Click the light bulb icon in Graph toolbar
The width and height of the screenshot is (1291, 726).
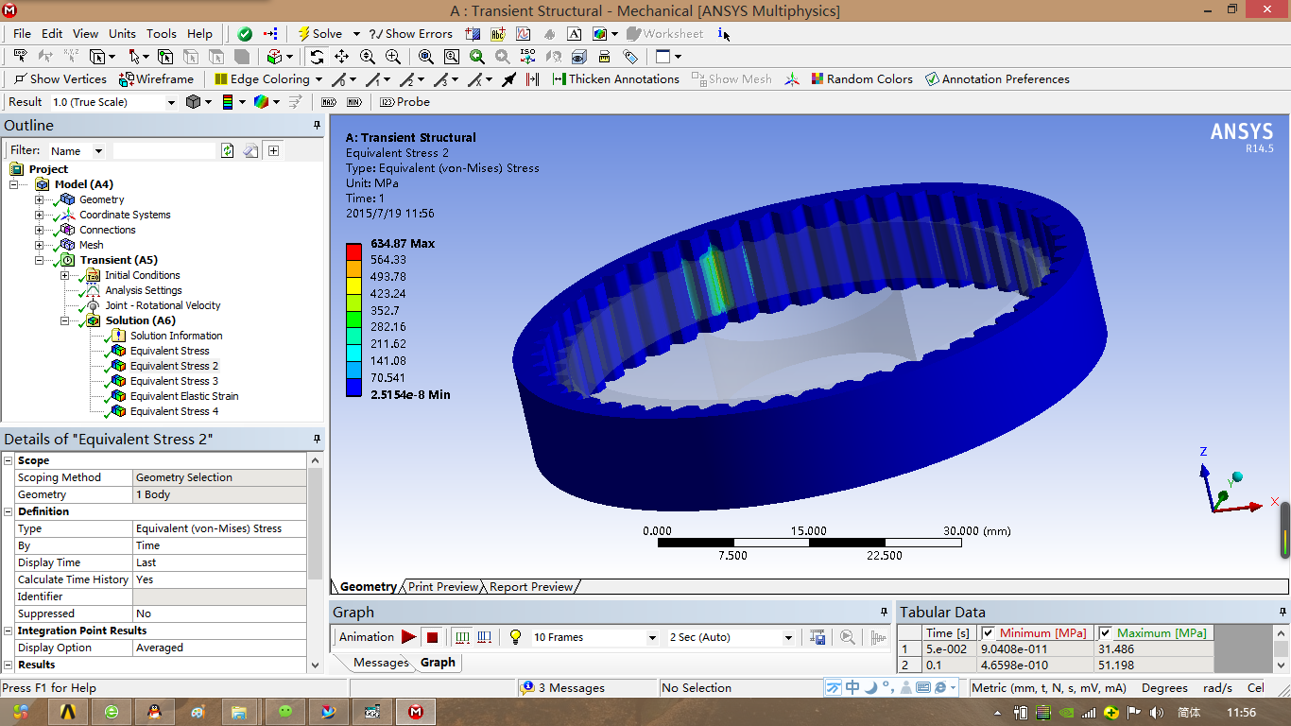coord(515,637)
